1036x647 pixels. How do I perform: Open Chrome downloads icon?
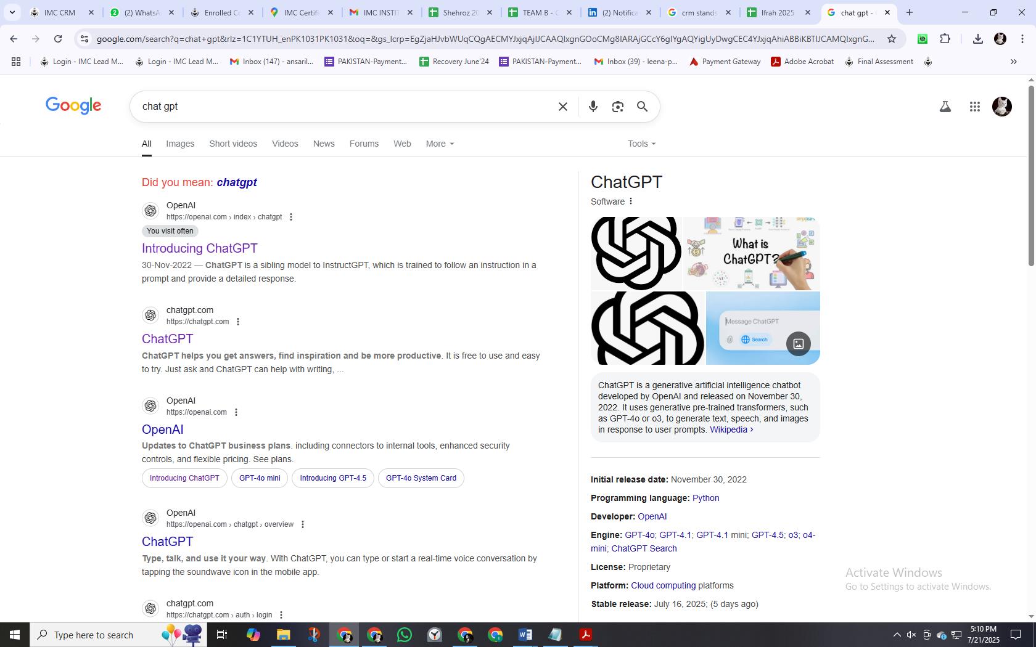(977, 39)
